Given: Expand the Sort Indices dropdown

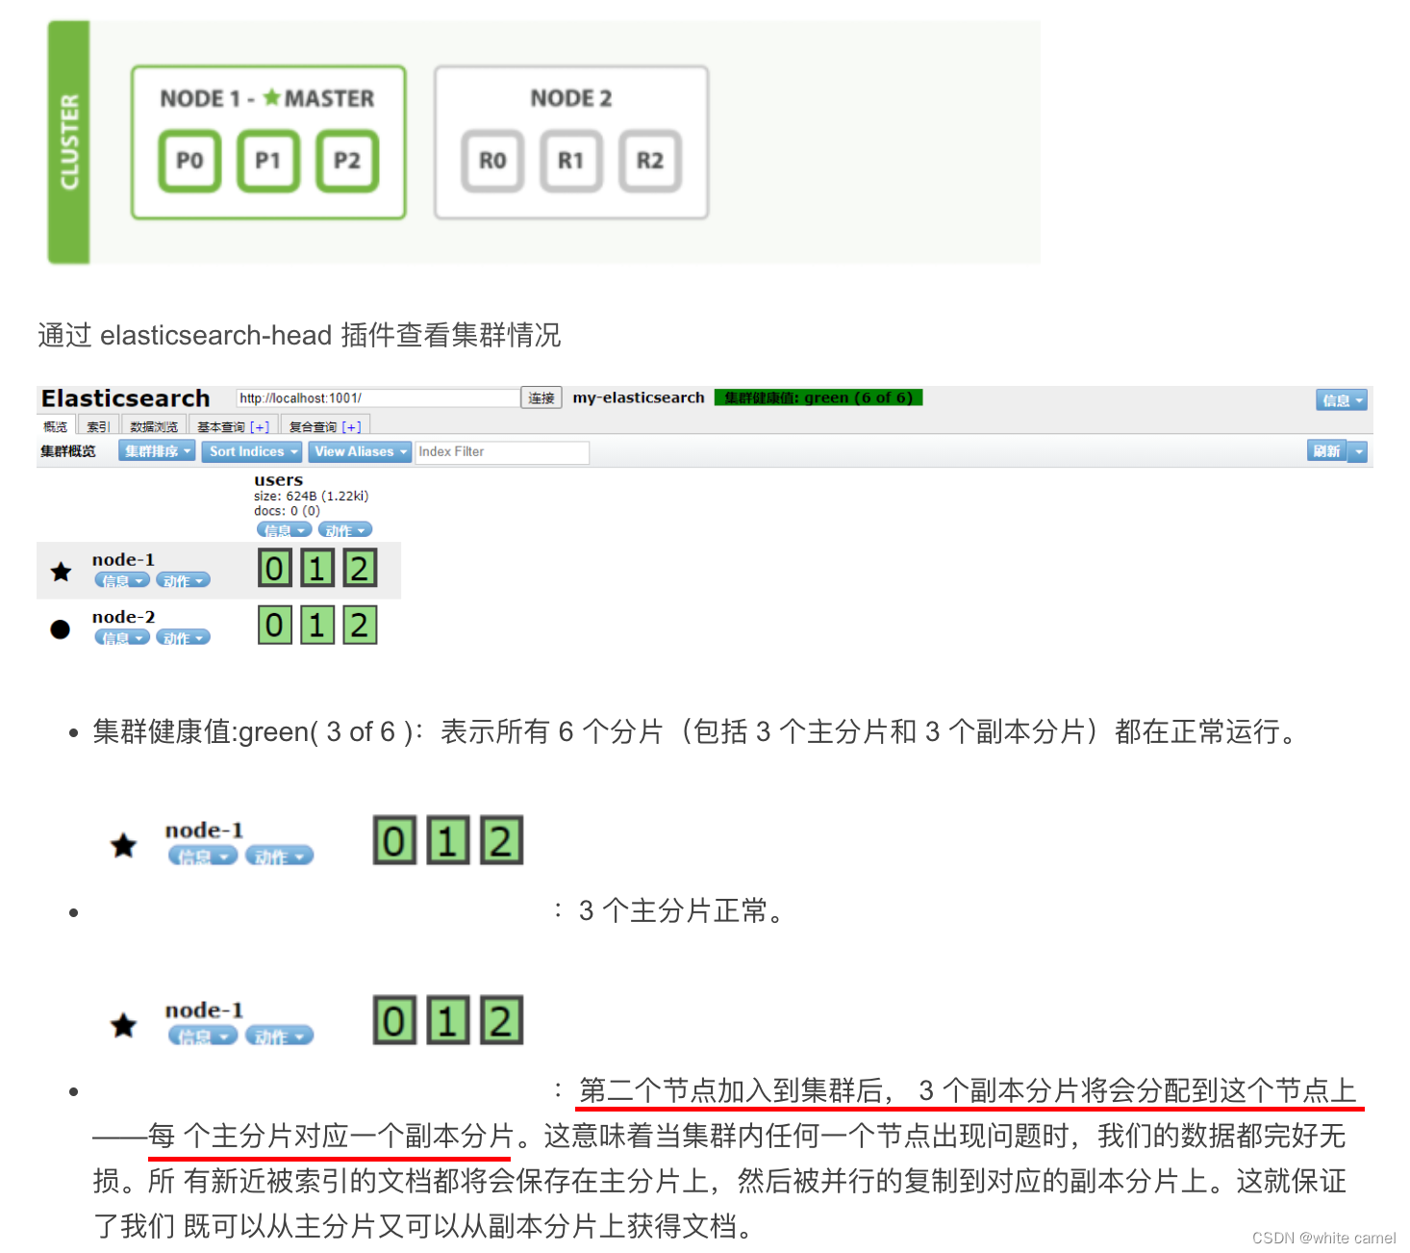Looking at the screenshot, I should coord(251,451).
